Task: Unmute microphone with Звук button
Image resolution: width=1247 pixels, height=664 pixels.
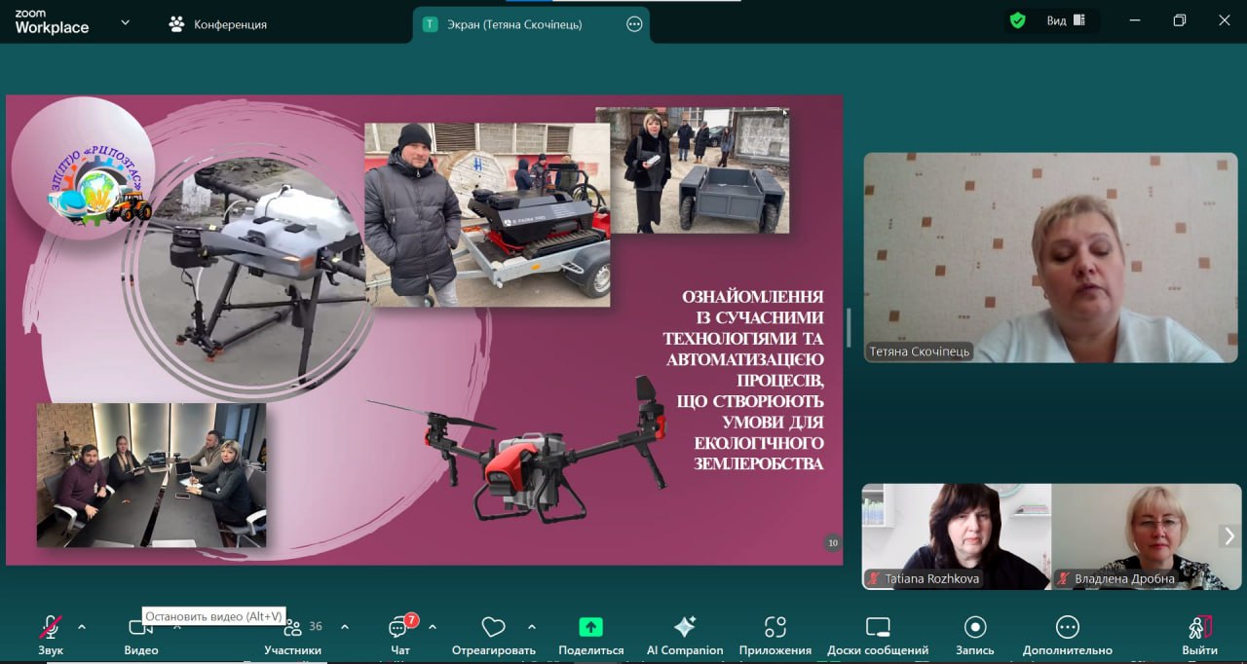Action: click(51, 627)
